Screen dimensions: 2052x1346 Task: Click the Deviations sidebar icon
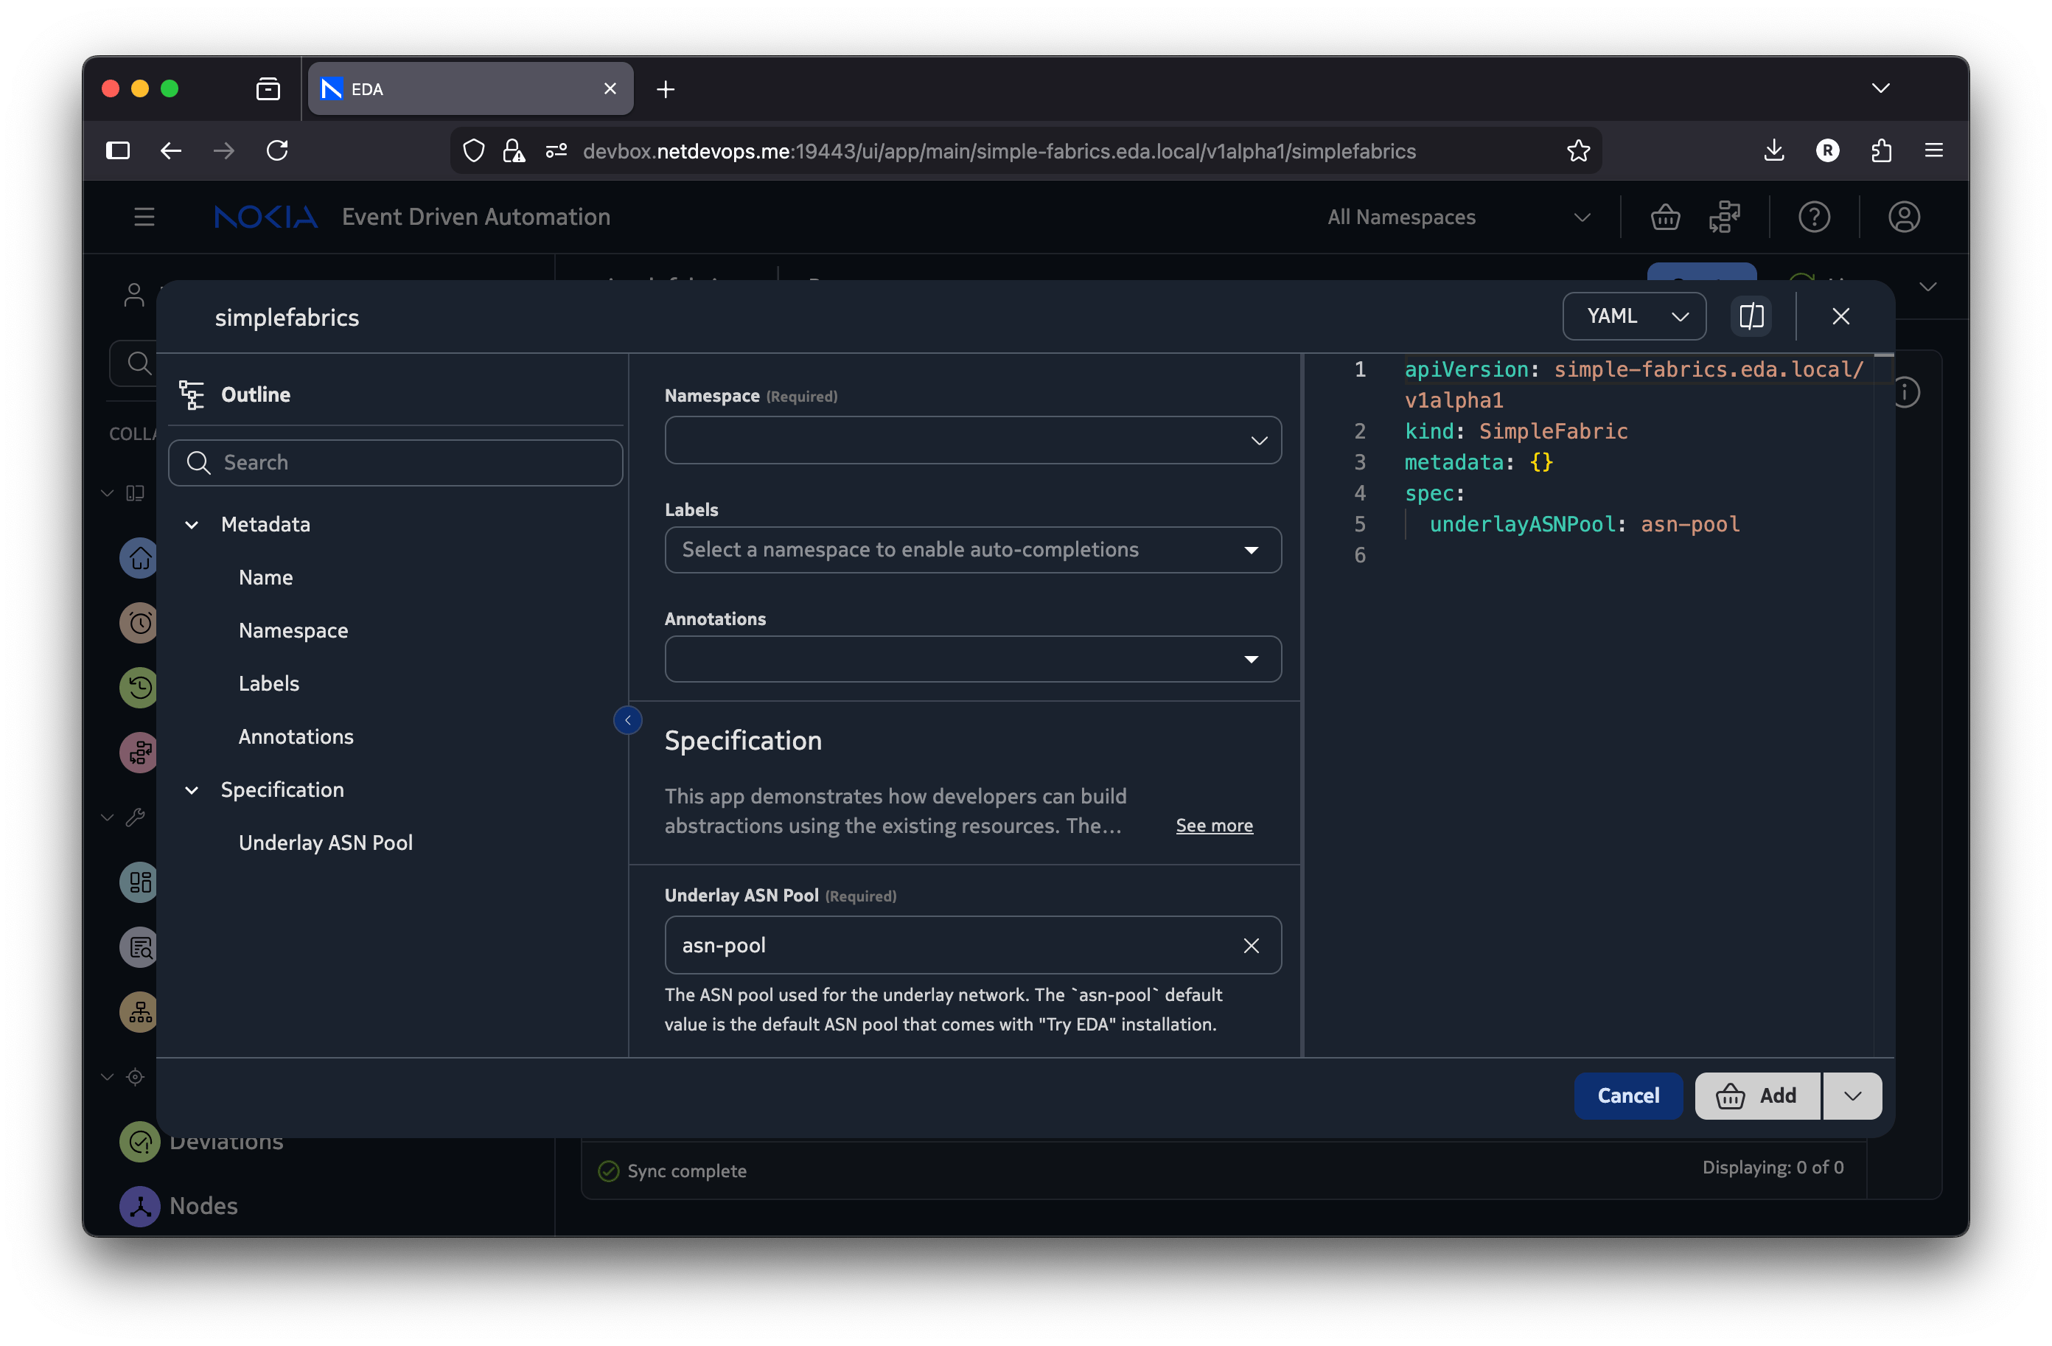coord(139,1142)
